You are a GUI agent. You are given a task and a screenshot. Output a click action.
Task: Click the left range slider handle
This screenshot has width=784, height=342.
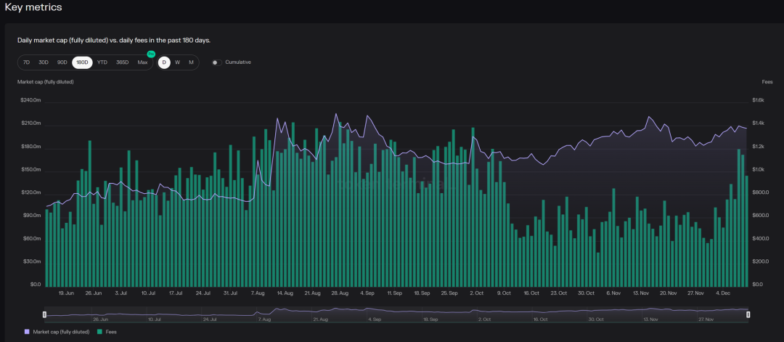coord(44,314)
